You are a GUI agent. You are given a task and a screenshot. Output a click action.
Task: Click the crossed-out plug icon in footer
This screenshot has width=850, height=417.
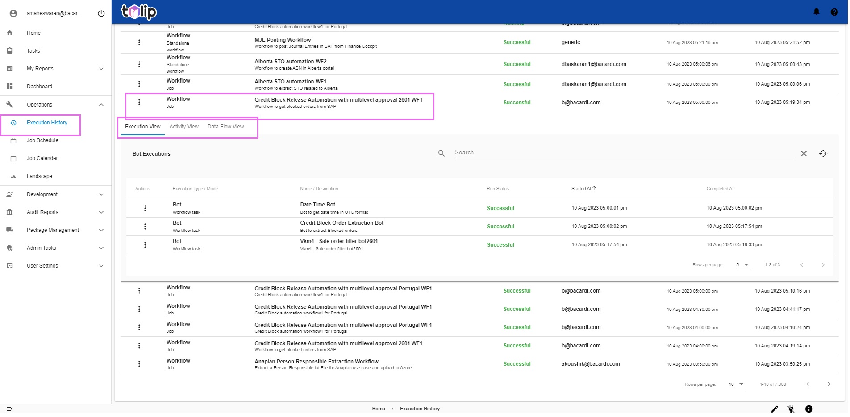(x=791, y=409)
